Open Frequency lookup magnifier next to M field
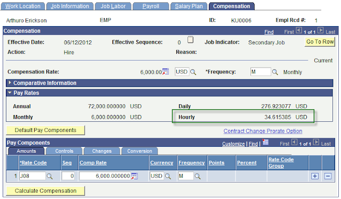This screenshot has height=199, width=341. point(275,72)
